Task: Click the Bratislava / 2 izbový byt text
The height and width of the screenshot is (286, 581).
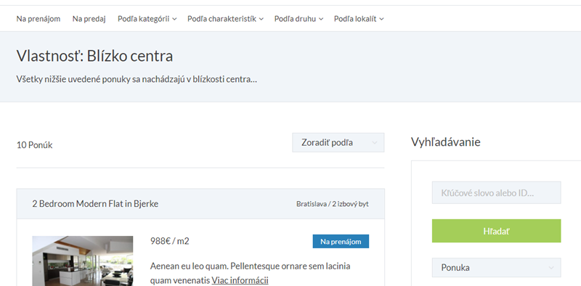Action: [x=333, y=204]
